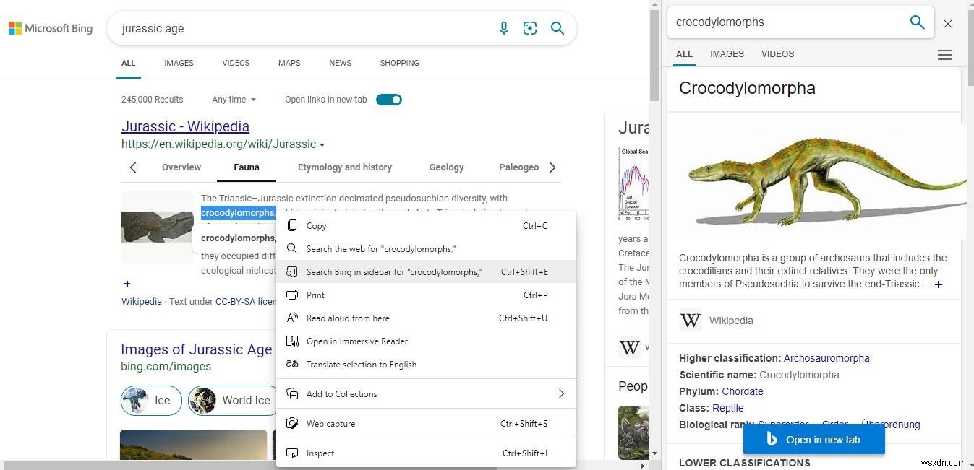
Task: Click the Read aloud icon
Action: click(x=292, y=318)
